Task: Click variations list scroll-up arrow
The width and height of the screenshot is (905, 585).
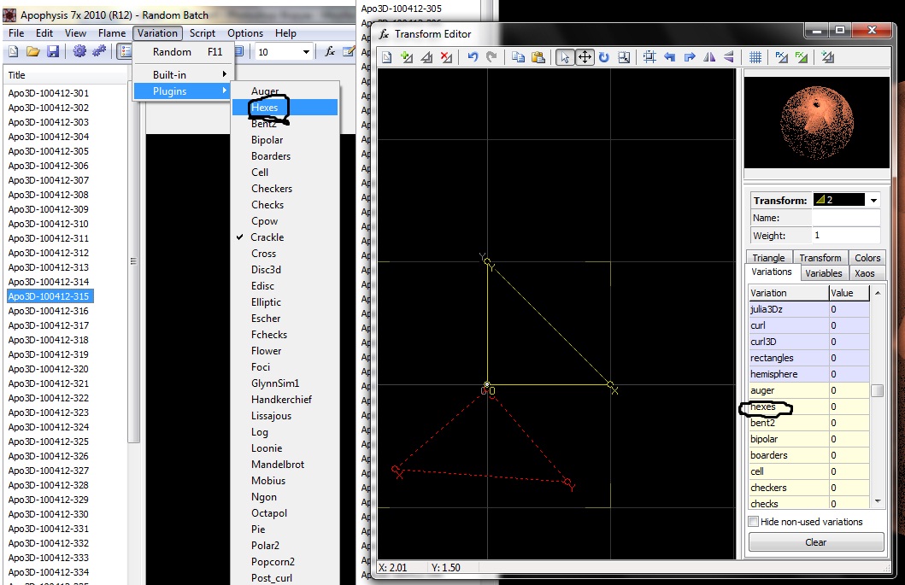Action: tap(878, 293)
